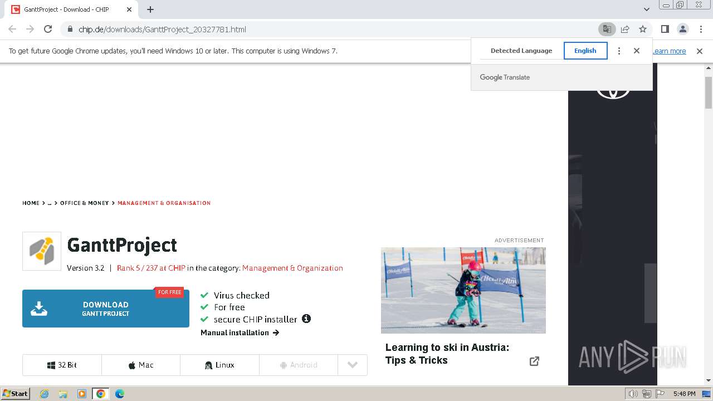Click the padlock site info icon
Screen dimensions: 713x401
[x=70, y=29]
